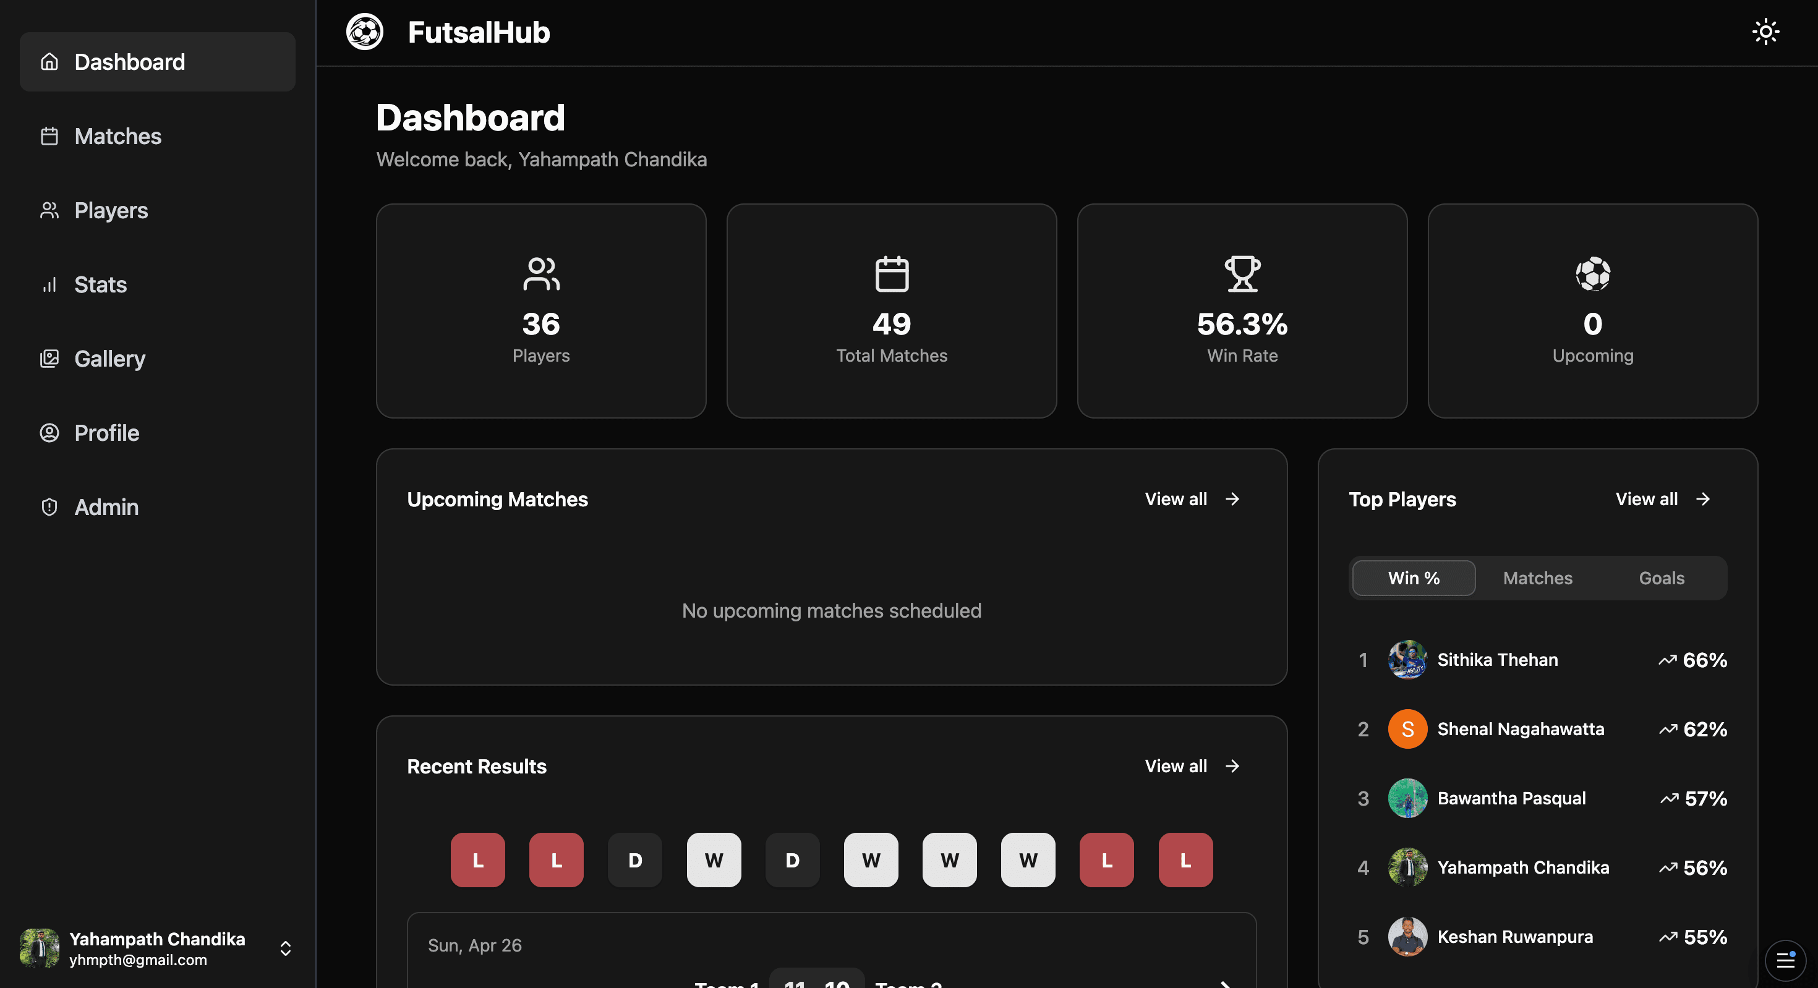Click the 57% trend arrow icon
Viewport: 1818px width, 988px height.
(x=1668, y=798)
